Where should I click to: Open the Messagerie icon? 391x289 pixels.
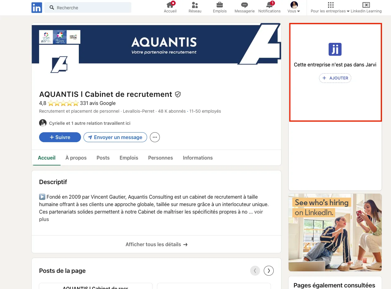coord(244,6)
